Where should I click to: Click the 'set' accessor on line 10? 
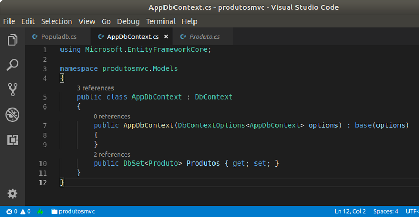tap(260, 163)
